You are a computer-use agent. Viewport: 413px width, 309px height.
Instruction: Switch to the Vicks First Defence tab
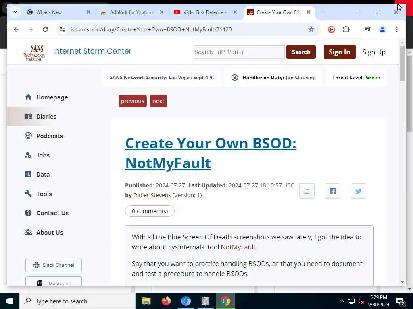click(x=205, y=12)
